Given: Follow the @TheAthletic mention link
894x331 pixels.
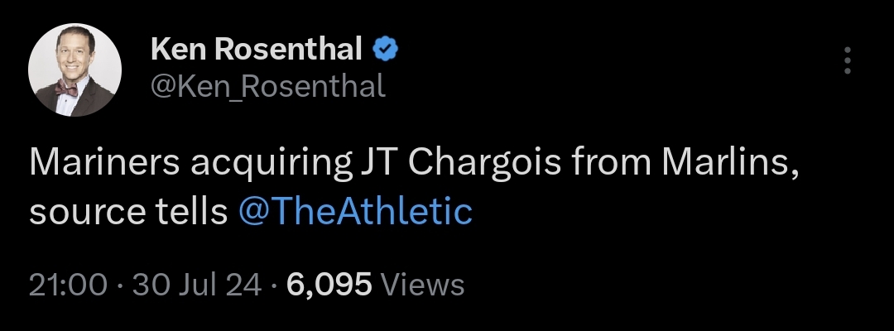Looking at the screenshot, I should 355,212.
